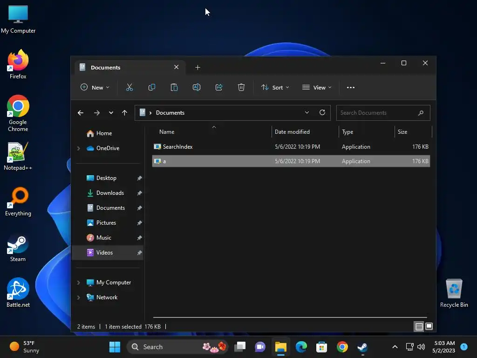Click the Cut scissors icon in toolbar

click(129, 87)
